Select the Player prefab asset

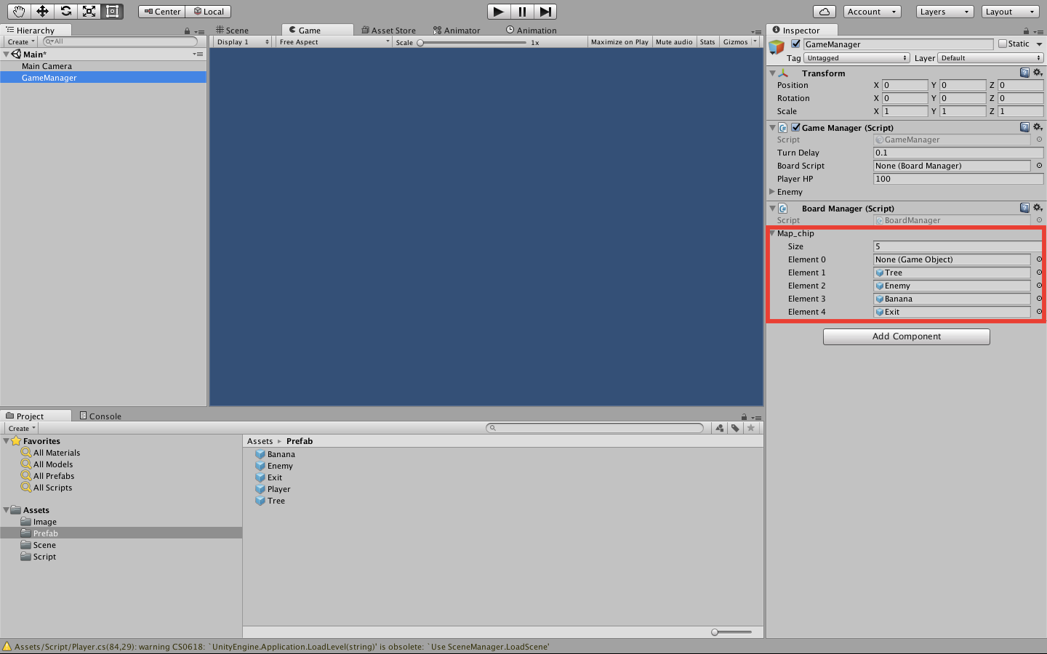[273, 489]
